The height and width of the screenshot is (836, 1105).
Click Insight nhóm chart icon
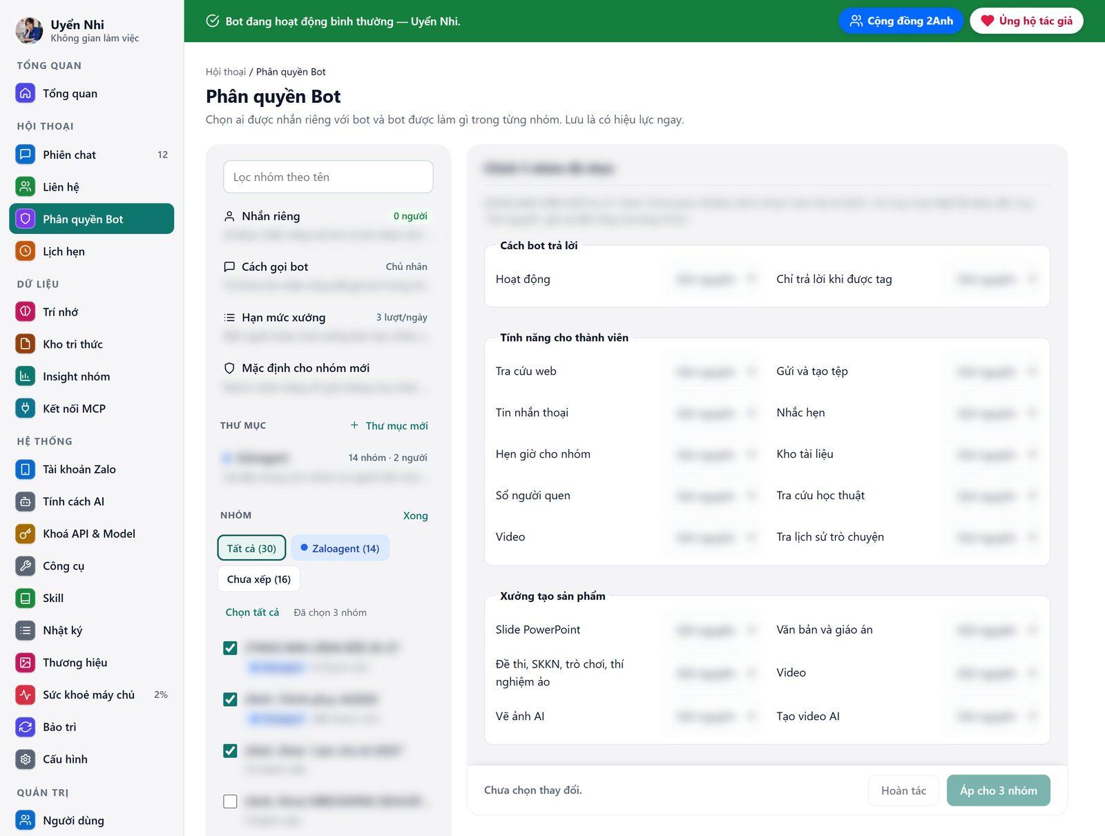pyautogui.click(x=26, y=376)
